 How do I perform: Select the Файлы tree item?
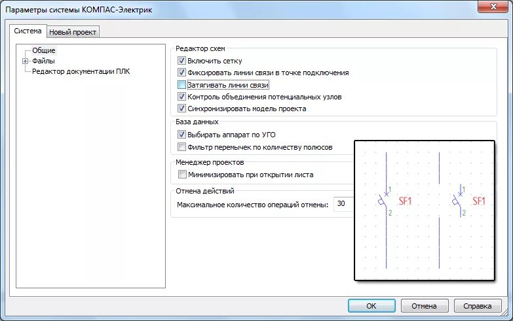43,61
